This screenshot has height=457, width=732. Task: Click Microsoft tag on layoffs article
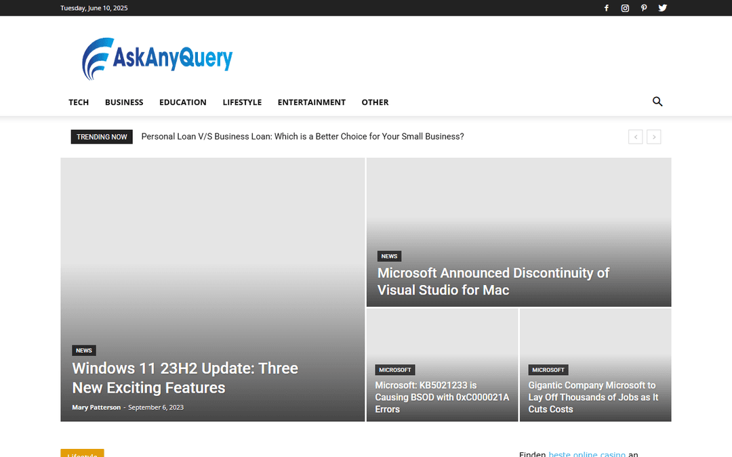point(548,370)
